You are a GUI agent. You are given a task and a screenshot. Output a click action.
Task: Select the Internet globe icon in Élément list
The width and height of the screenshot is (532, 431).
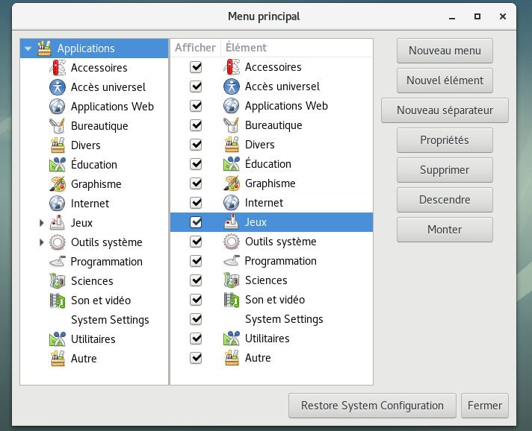[x=232, y=203]
